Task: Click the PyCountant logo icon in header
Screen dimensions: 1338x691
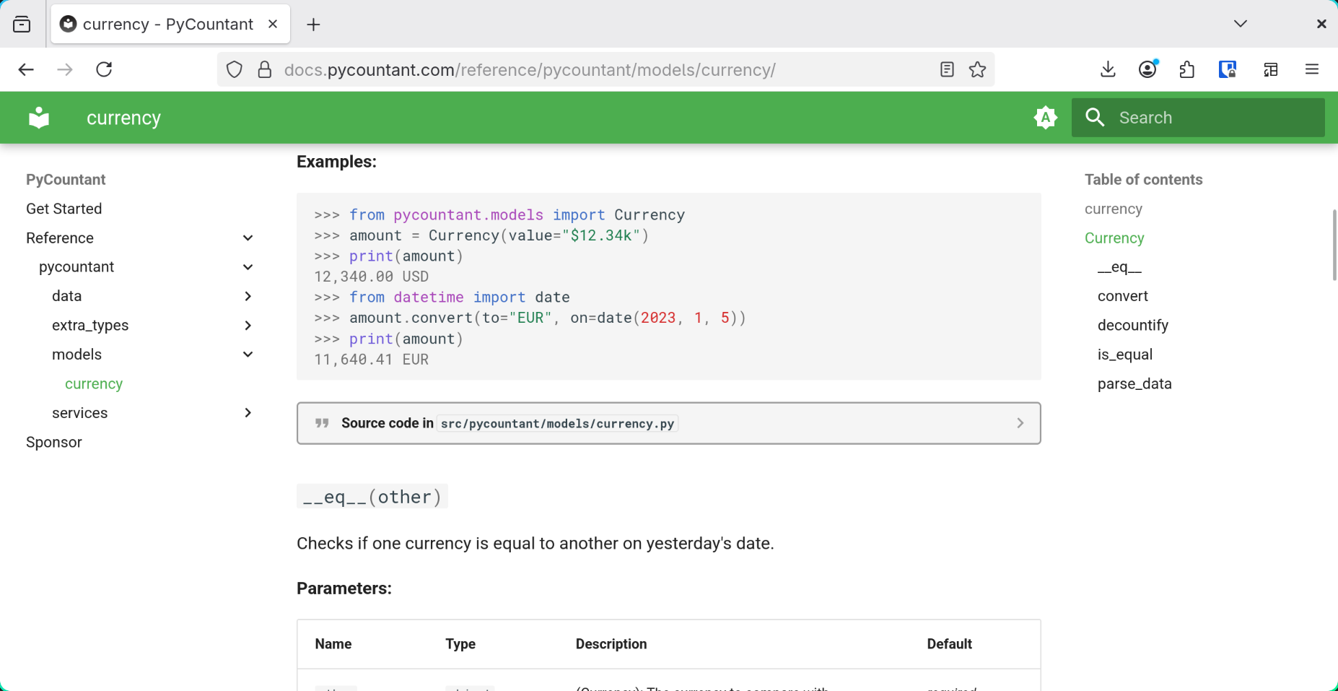Action: tap(39, 118)
